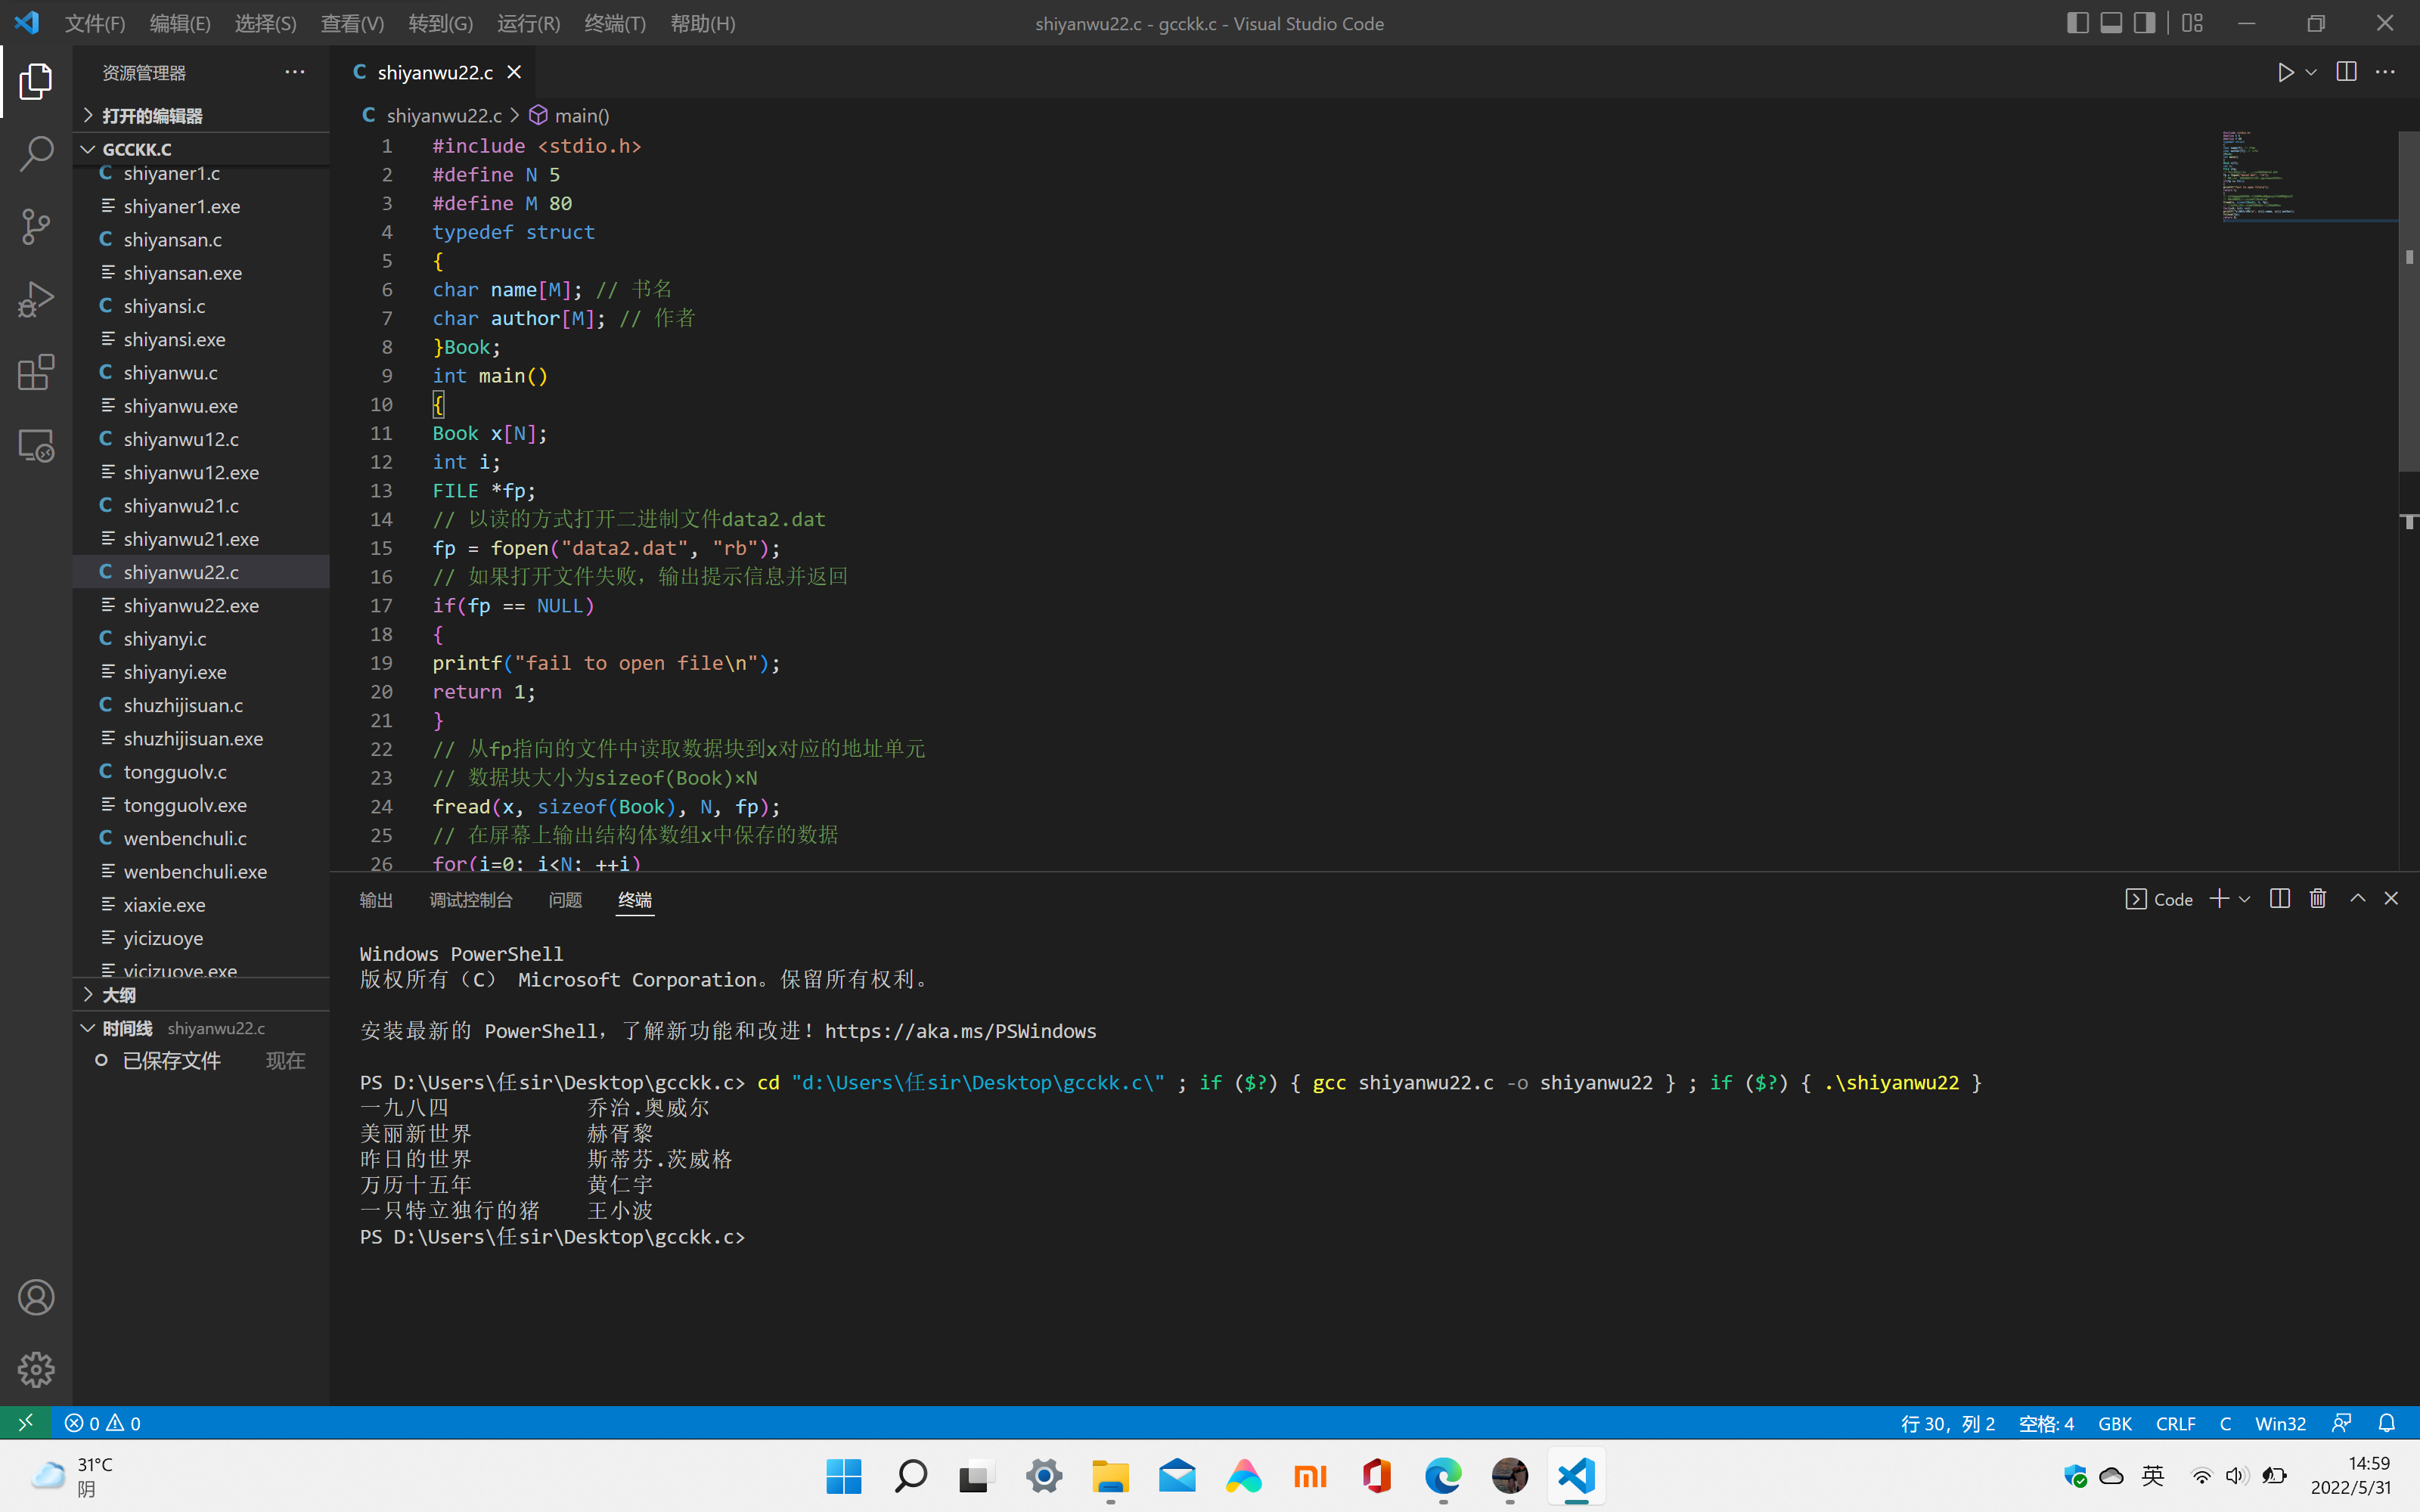The image size is (2420, 1512).
Task: Toggle primary side bar visibility
Action: coord(2077,23)
